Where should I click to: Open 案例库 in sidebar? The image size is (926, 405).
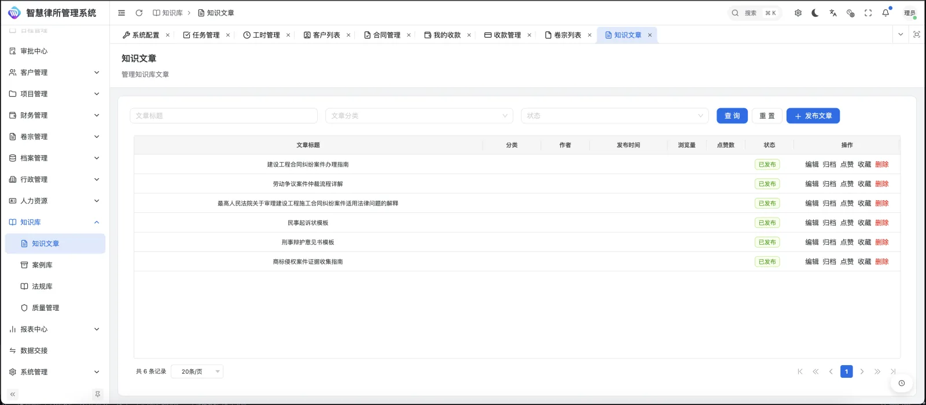pyautogui.click(x=55, y=265)
